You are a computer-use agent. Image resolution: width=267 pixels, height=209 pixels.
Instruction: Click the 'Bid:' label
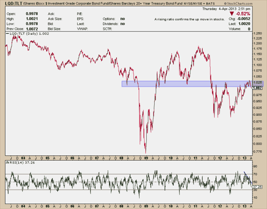[x=51, y=24]
